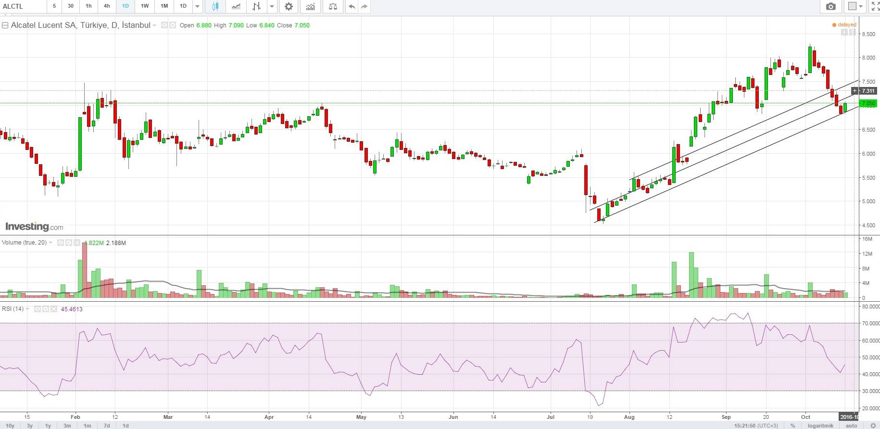This screenshot has width=880, height=429.
Task: Toggle logarithmic scale (logaritmik)
Action: coord(819,426)
